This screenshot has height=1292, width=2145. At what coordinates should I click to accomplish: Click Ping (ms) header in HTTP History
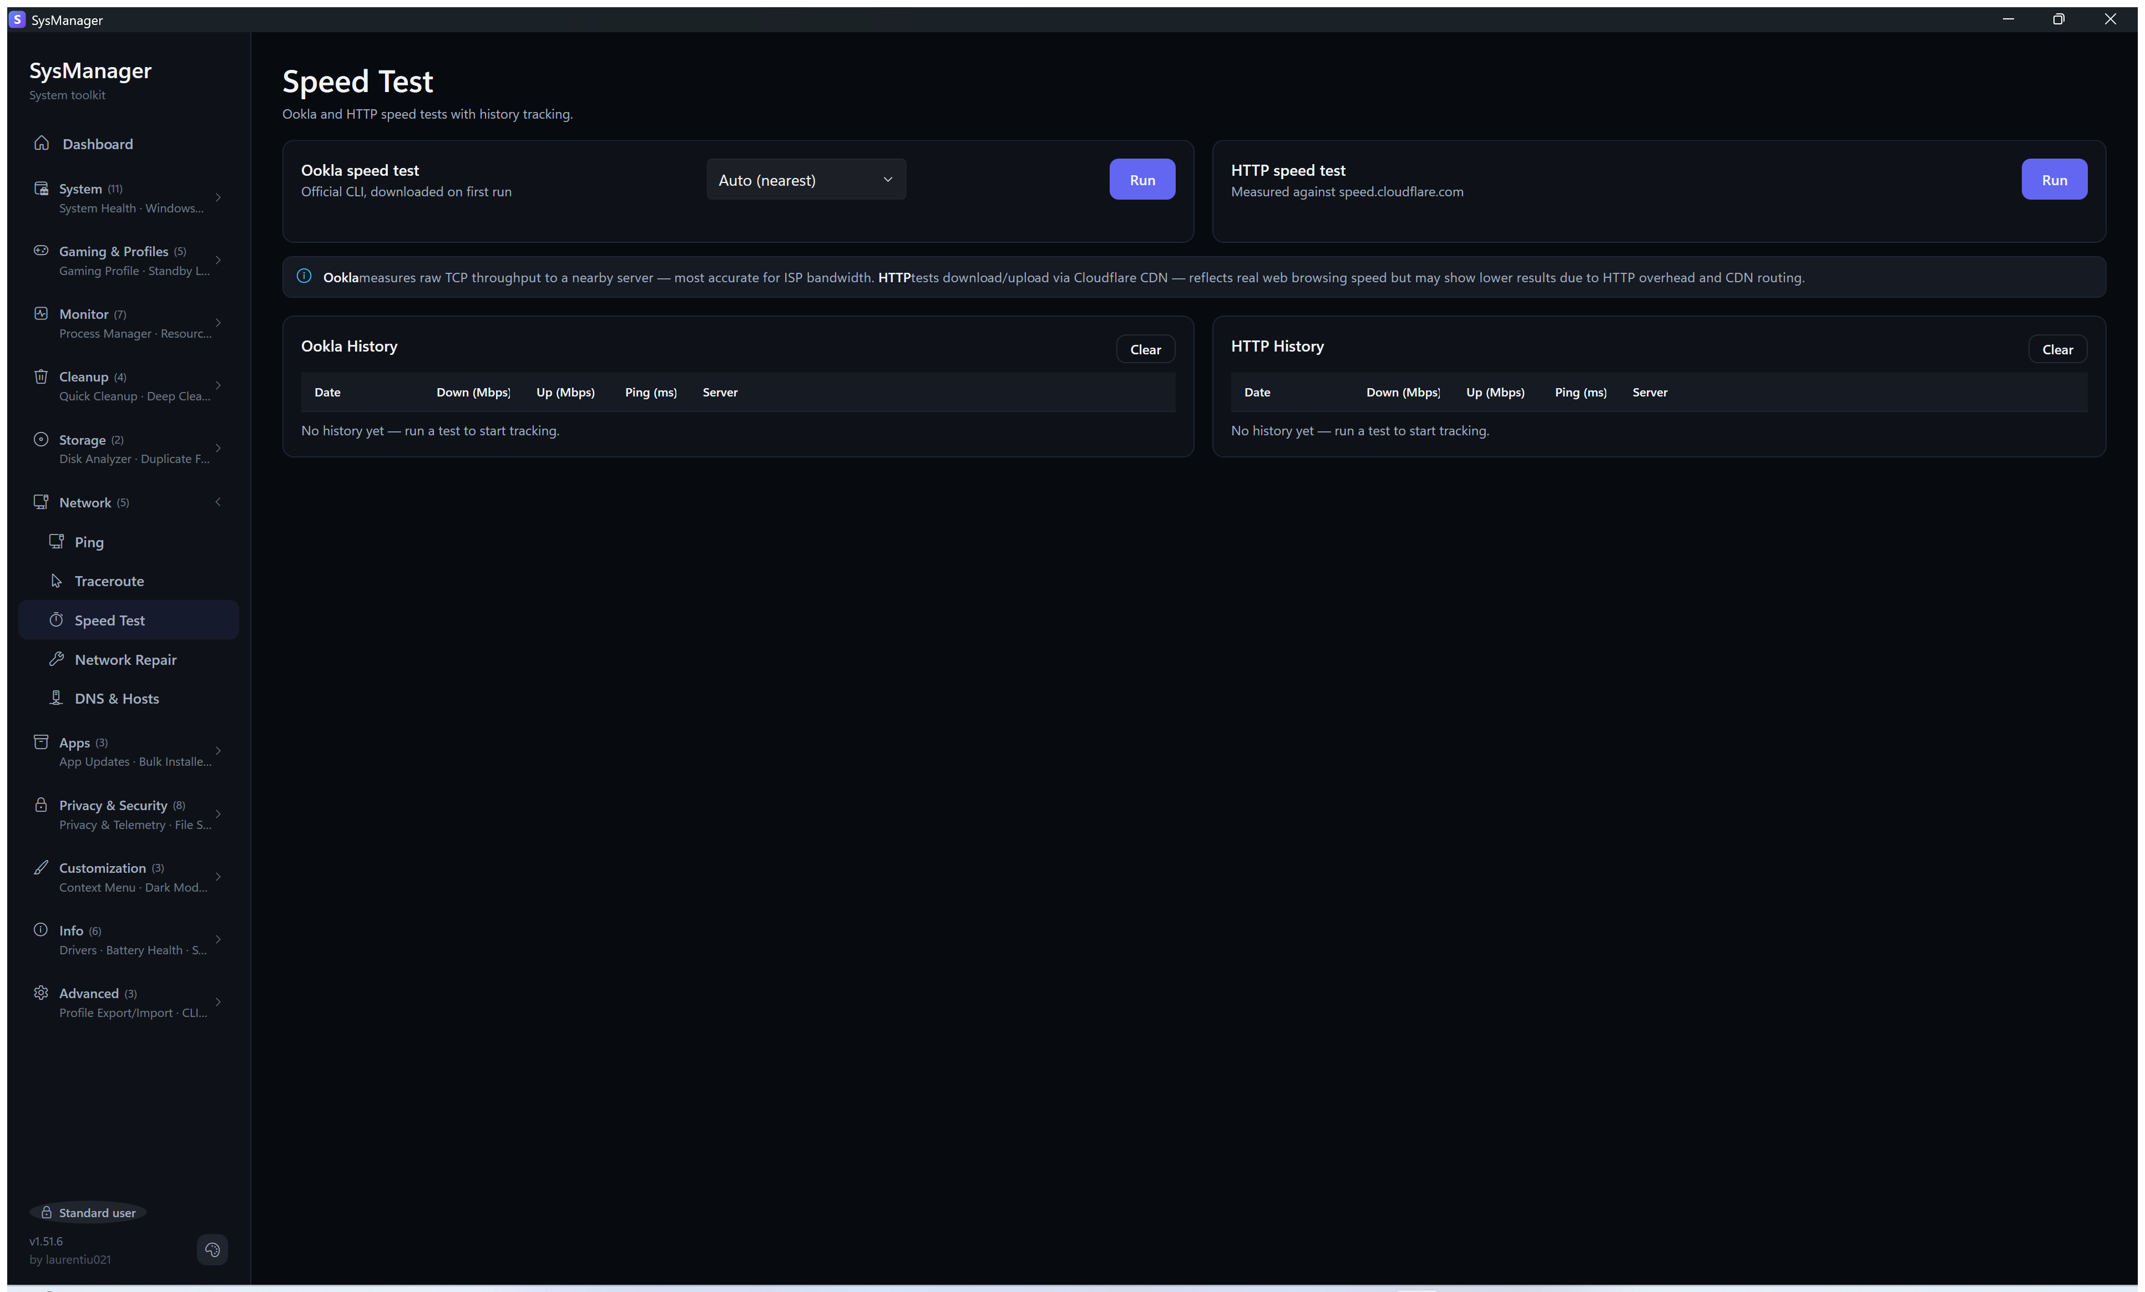point(1581,393)
